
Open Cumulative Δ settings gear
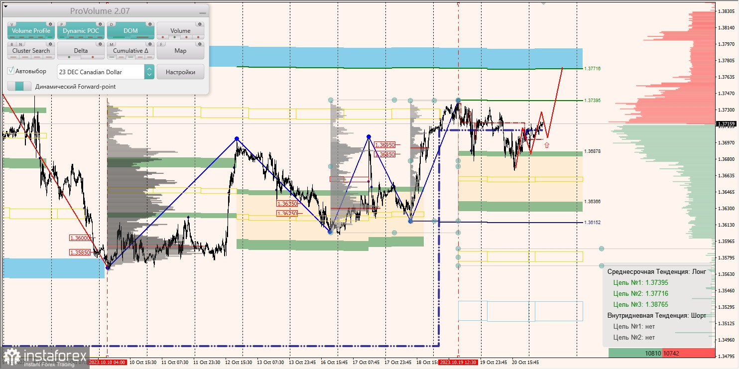150,44
